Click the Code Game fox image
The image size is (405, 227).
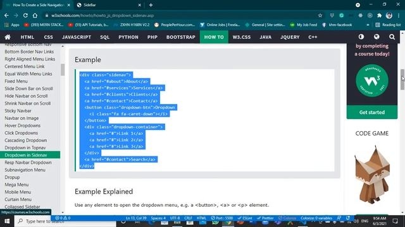click(x=372, y=175)
